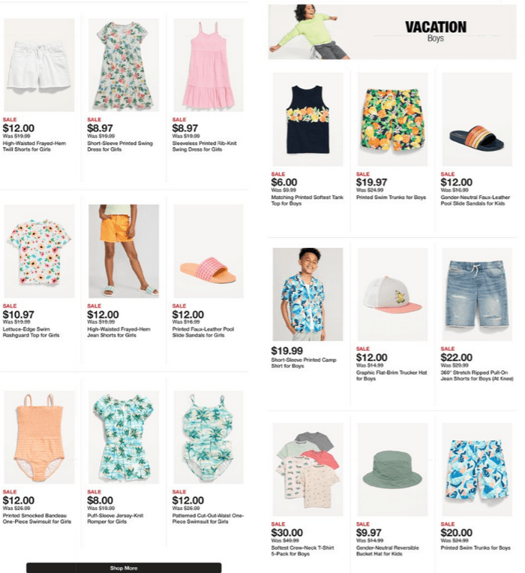Click the orange High-Waisted Frayed-Hem Jean Shorts photo
The height and width of the screenshot is (573, 525).
[x=124, y=251]
